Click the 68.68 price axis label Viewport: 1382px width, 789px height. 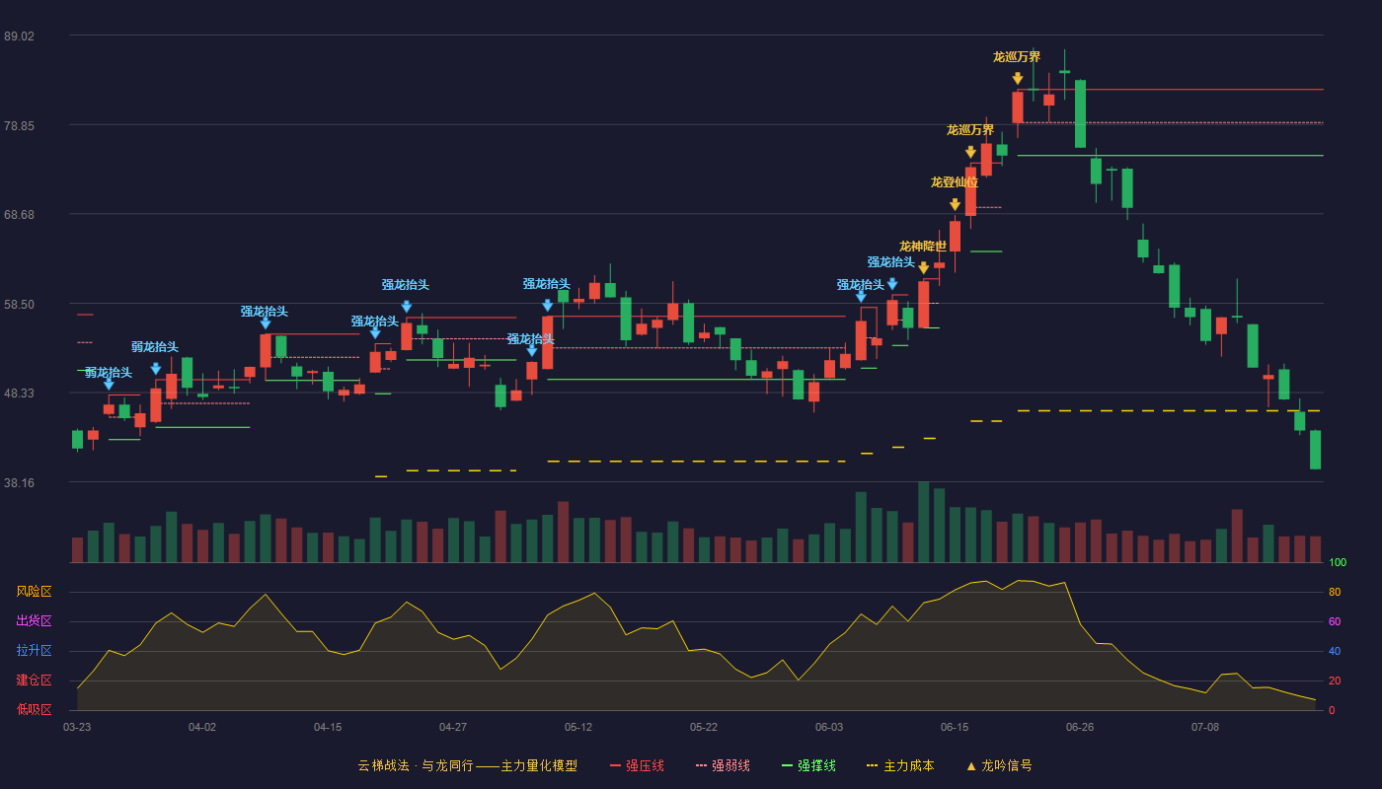19,215
